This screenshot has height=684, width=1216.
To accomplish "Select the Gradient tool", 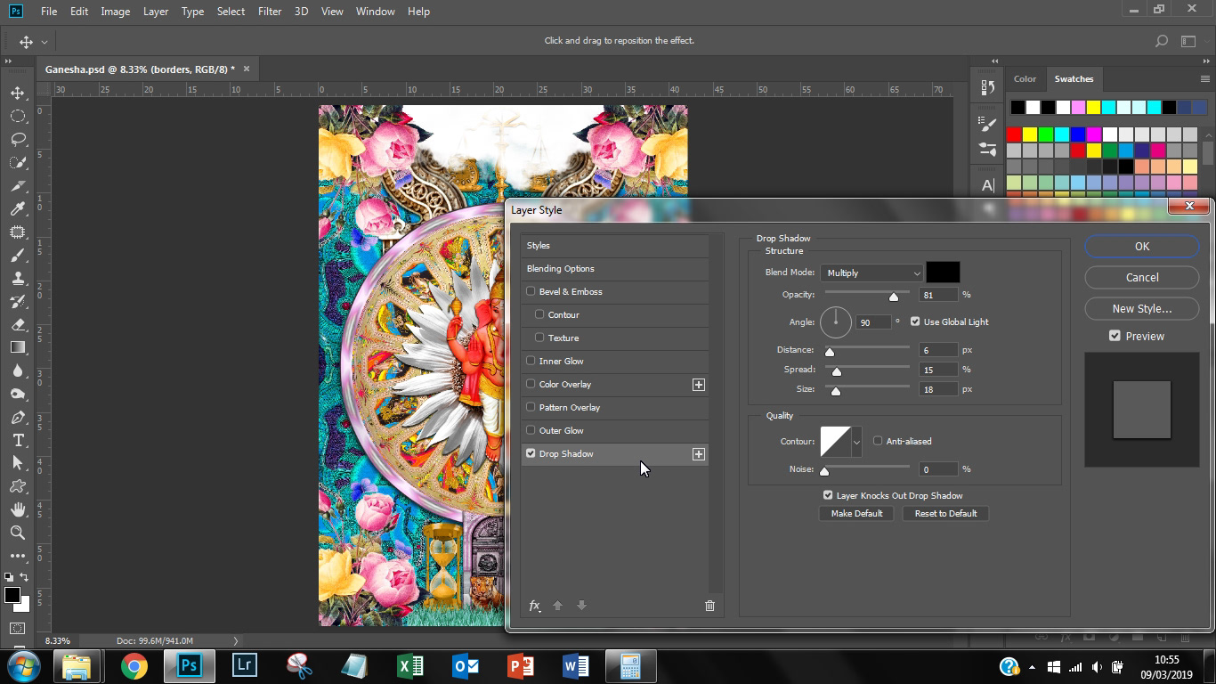I will [x=18, y=347].
